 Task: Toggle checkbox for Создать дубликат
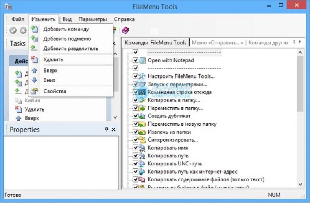point(135,116)
